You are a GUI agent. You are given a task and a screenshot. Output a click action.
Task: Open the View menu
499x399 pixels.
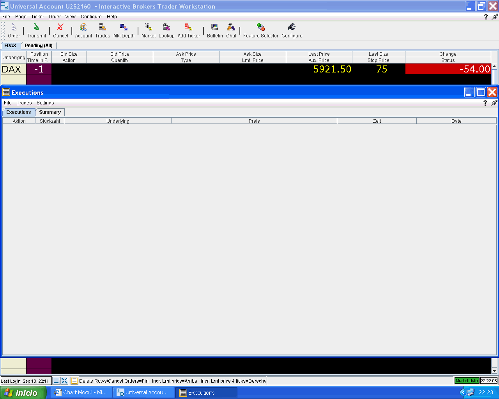(x=71, y=17)
